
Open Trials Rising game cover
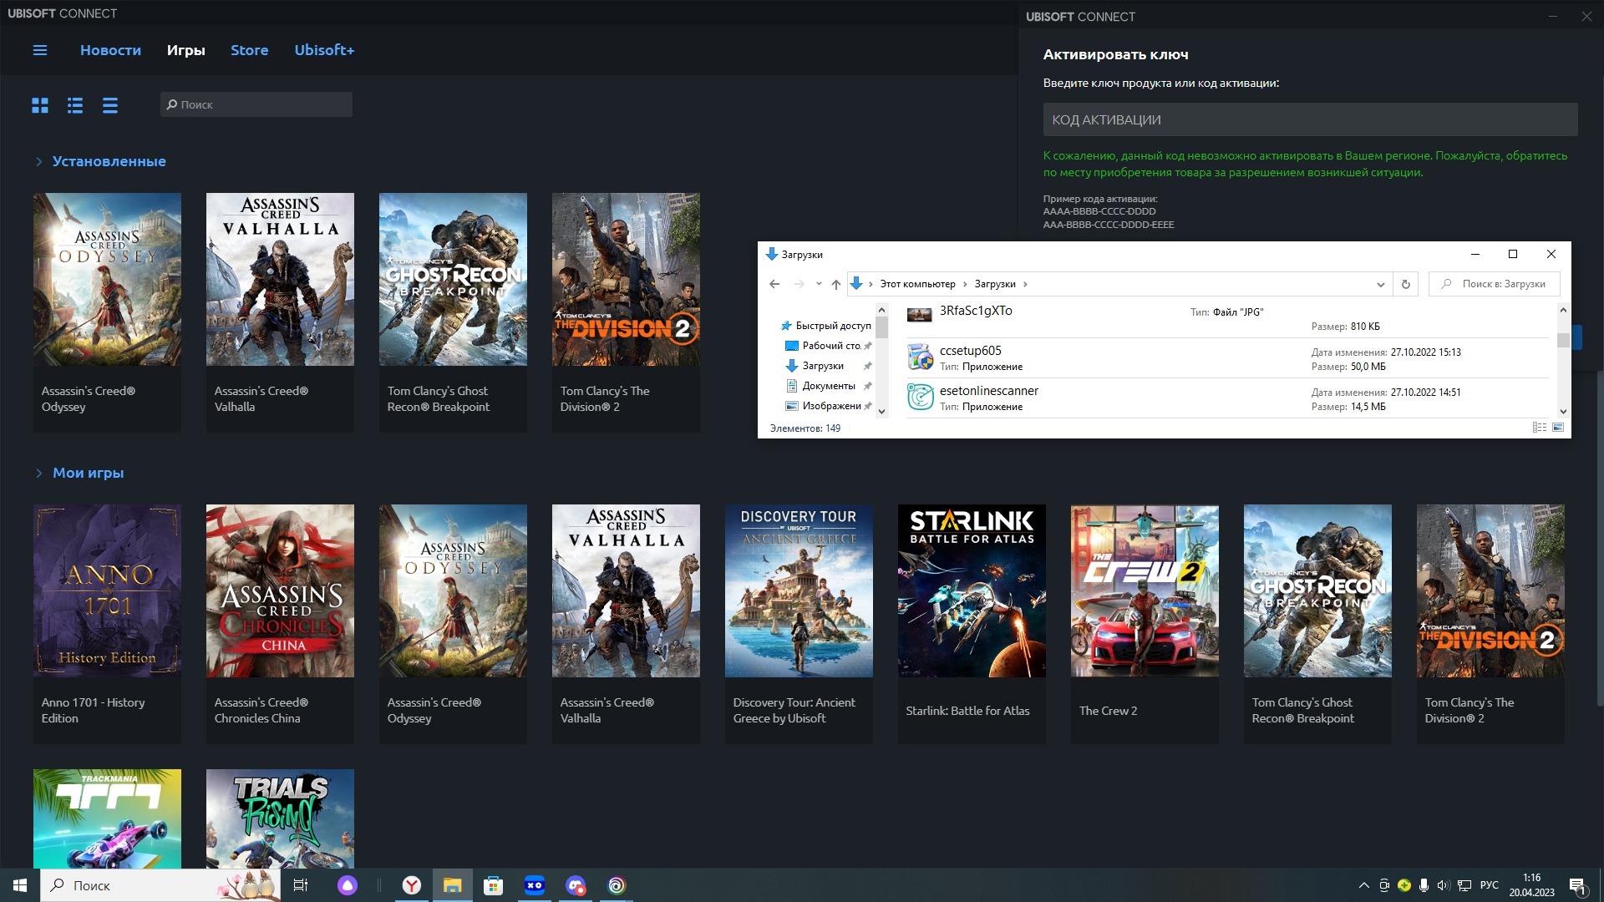280,818
